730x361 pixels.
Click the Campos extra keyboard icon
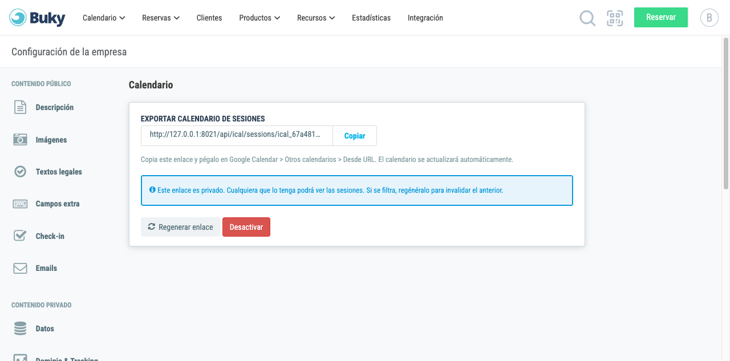pyautogui.click(x=21, y=204)
